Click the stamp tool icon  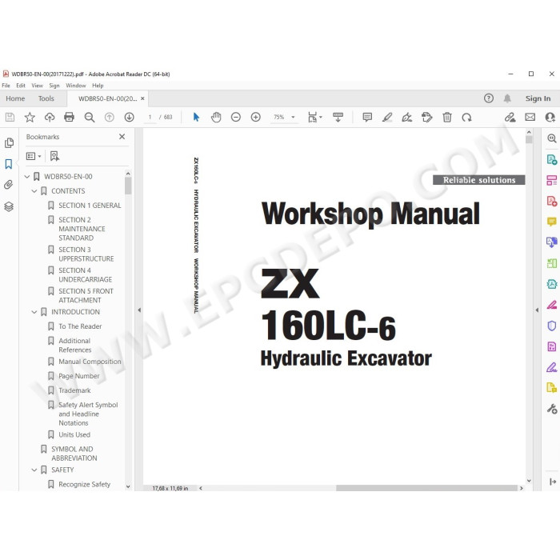coord(426,117)
